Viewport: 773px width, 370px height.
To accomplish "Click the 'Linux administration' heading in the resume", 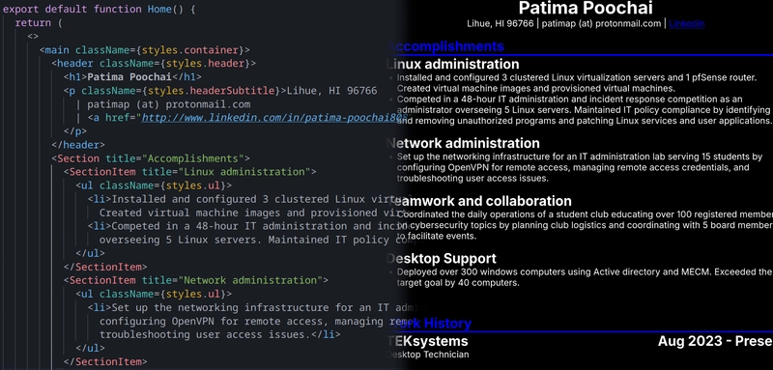I will pyautogui.click(x=452, y=64).
